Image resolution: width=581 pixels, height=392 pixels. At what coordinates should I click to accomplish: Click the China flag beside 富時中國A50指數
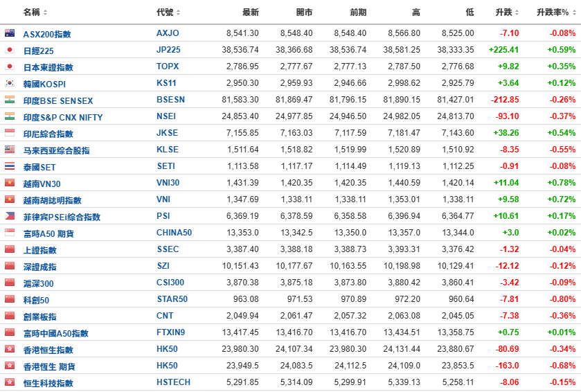tap(10, 332)
